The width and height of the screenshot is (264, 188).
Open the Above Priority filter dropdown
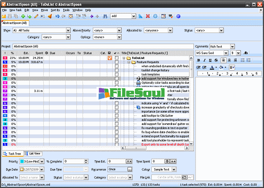coord(119,30)
